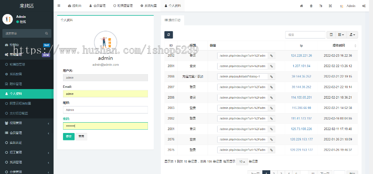Open the settings gears icon at top right
This screenshot has height=174, width=373.
[x=364, y=6]
